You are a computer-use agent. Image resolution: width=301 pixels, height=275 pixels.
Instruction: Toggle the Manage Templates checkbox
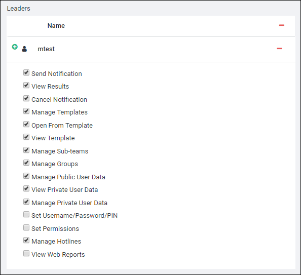pyautogui.click(x=26, y=111)
